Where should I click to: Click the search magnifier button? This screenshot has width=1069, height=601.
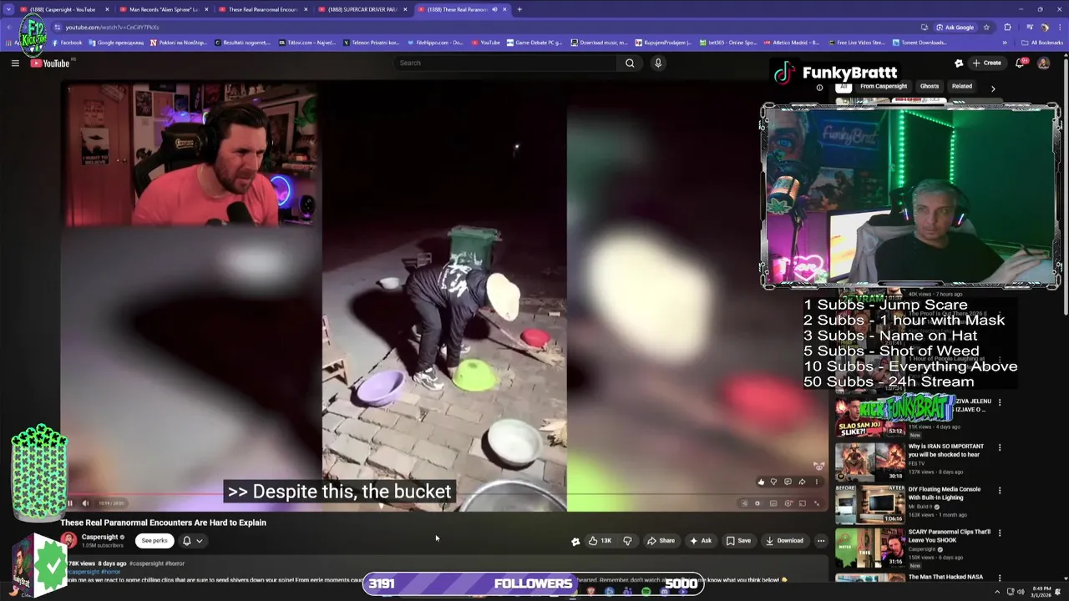[630, 63]
